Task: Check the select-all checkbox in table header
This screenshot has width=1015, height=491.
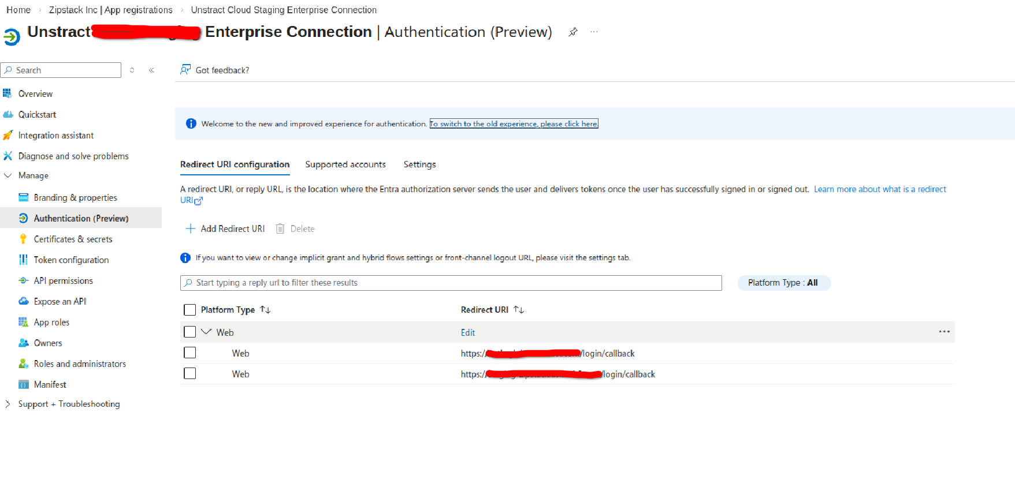Action: pos(189,310)
